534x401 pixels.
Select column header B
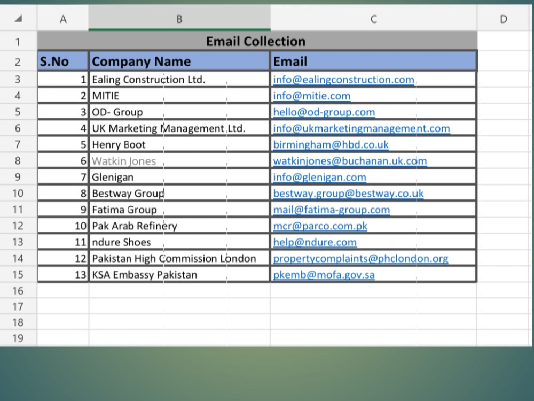179,18
